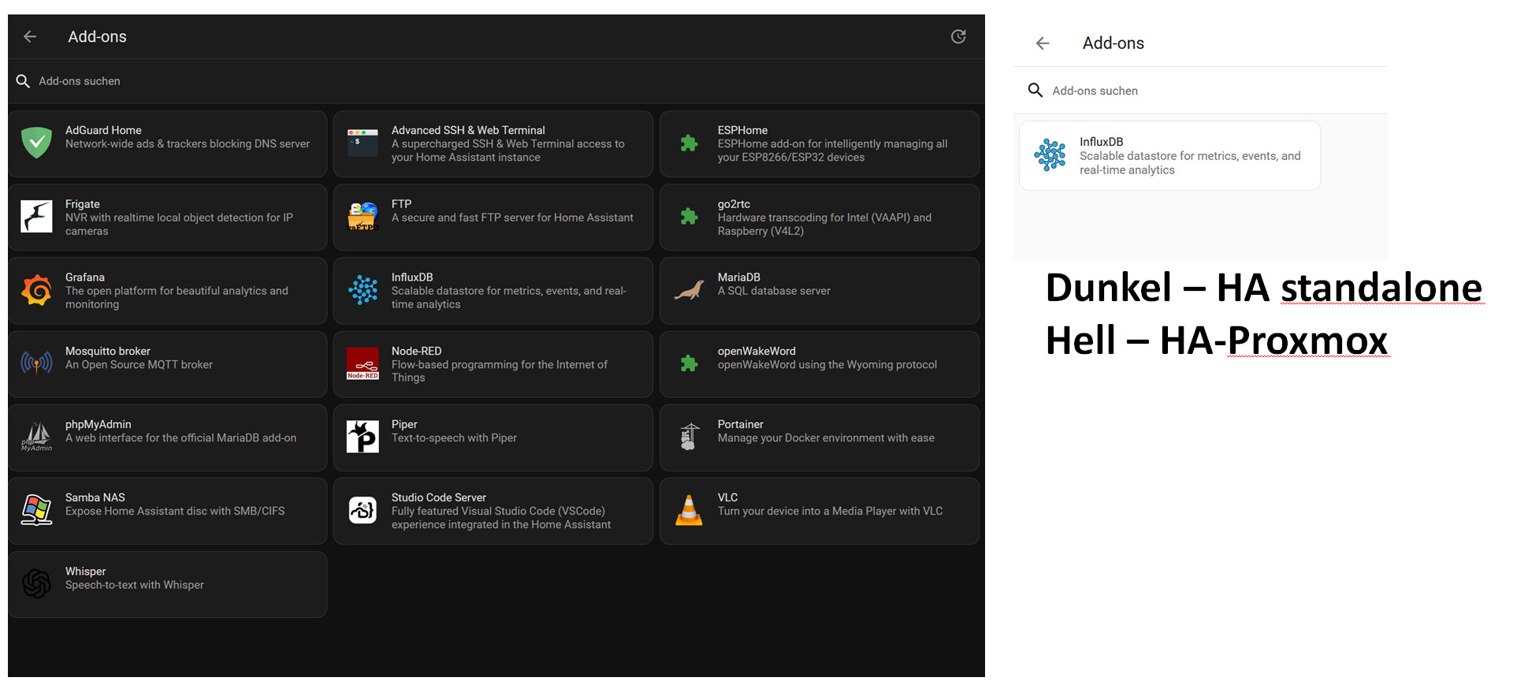Viewport: 1517px width, 696px height.
Task: Click 'Network-wide ads & trackers blocking DNS server'
Action: (x=188, y=143)
